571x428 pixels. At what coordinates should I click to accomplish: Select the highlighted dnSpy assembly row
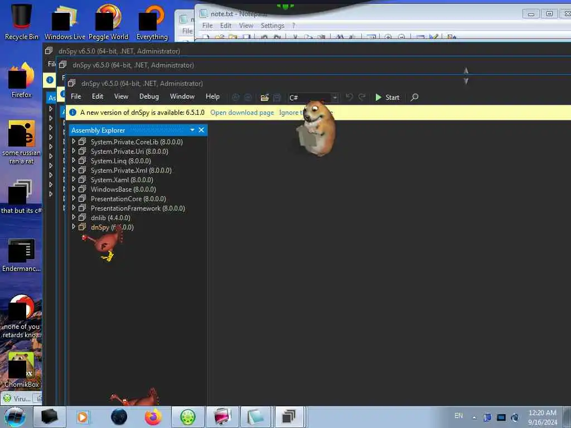click(x=112, y=227)
